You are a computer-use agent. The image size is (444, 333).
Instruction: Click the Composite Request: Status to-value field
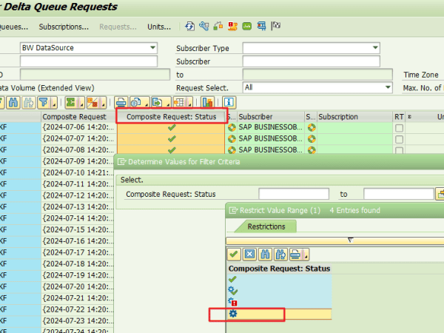click(399, 194)
